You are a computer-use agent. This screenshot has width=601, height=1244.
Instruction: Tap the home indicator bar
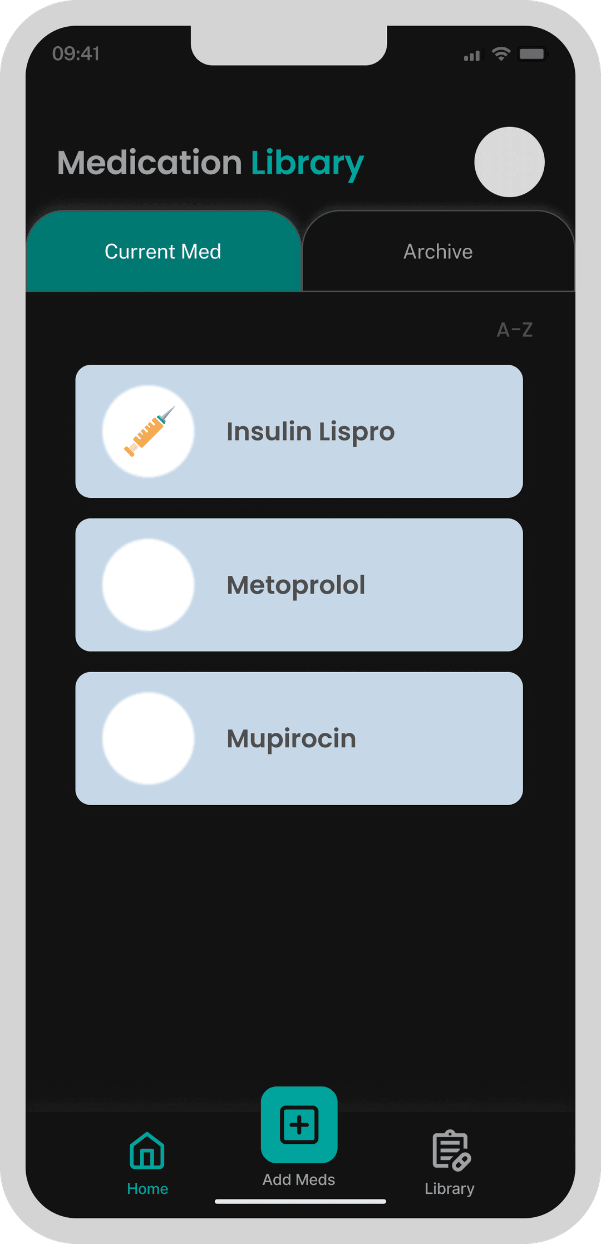[300, 1201]
